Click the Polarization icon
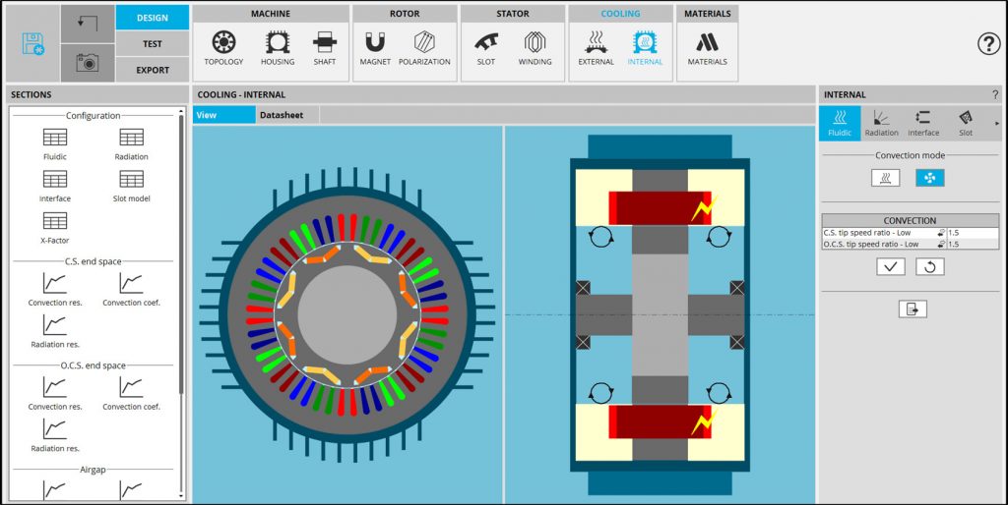1008x505 pixels. point(424,47)
